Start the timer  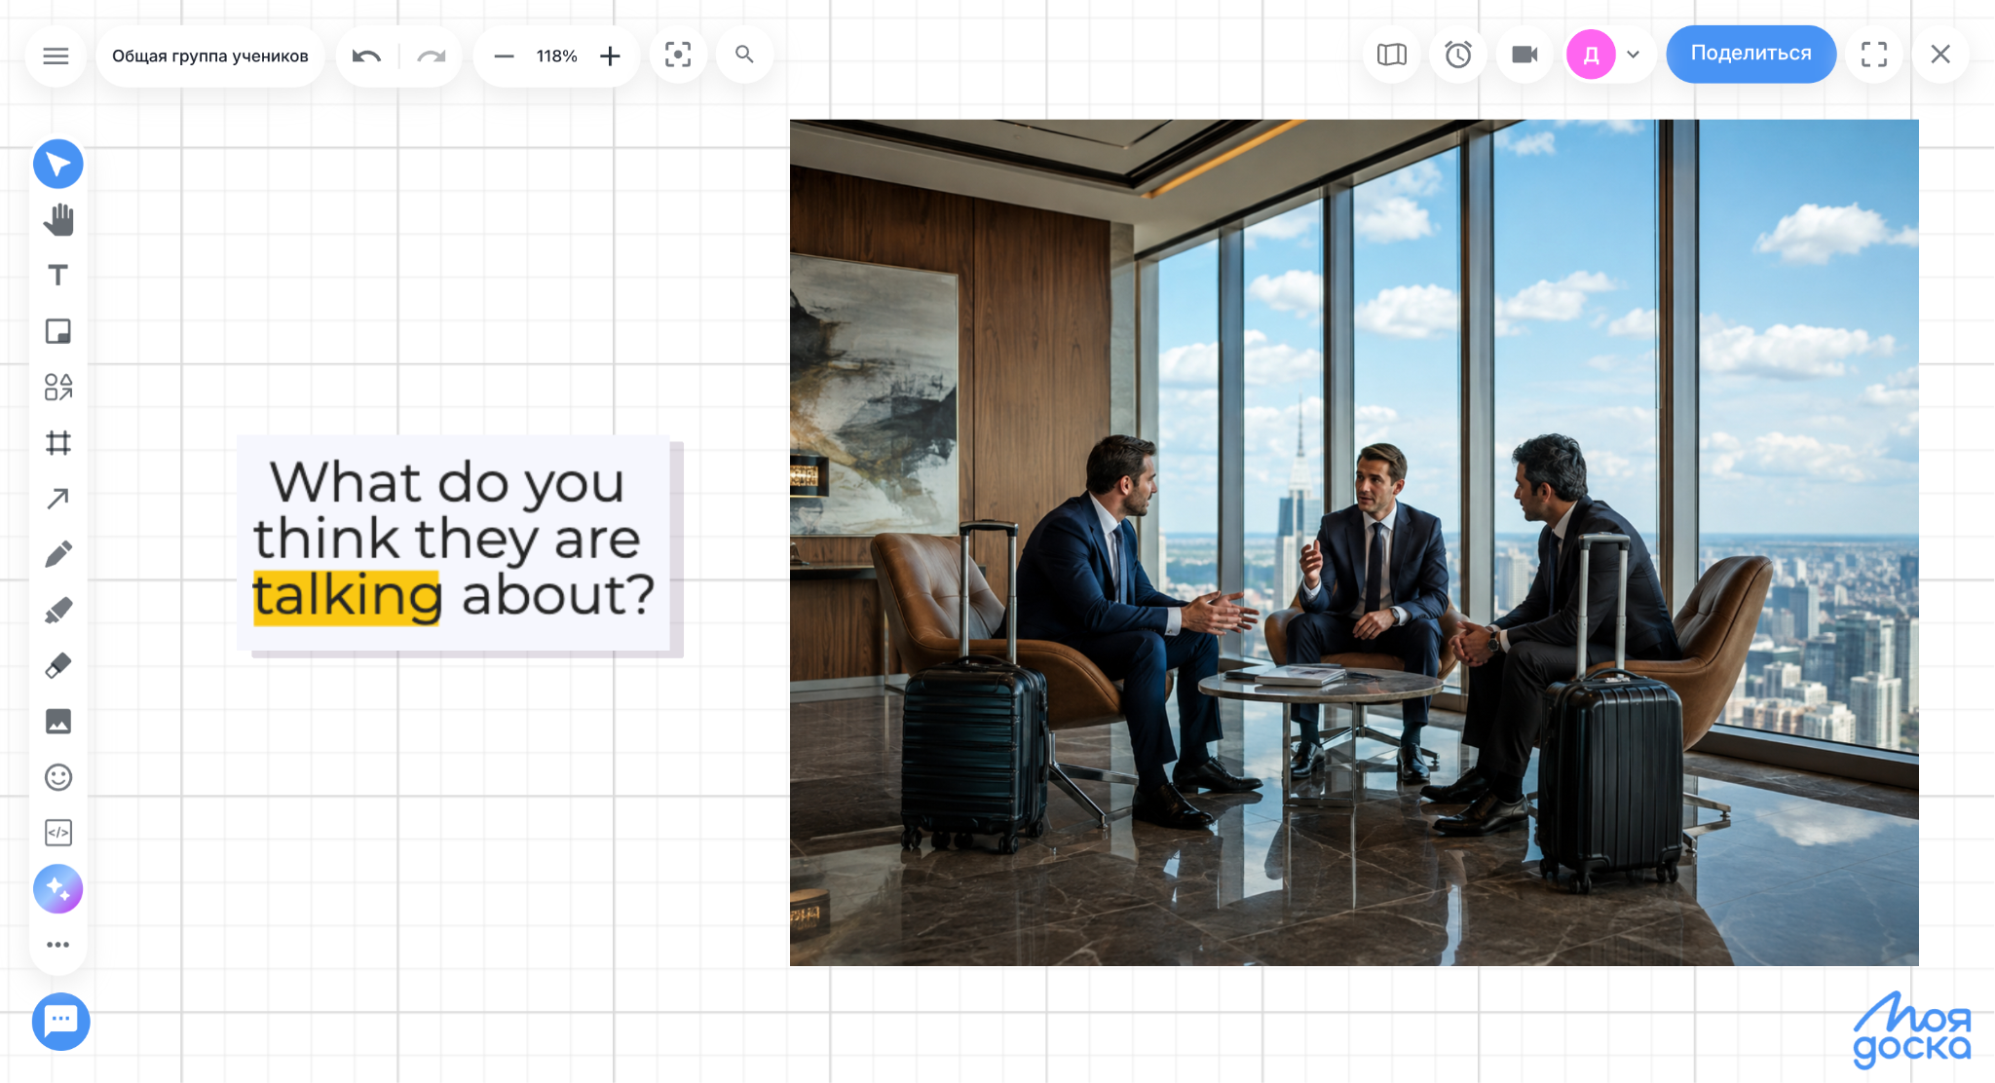click(1458, 55)
